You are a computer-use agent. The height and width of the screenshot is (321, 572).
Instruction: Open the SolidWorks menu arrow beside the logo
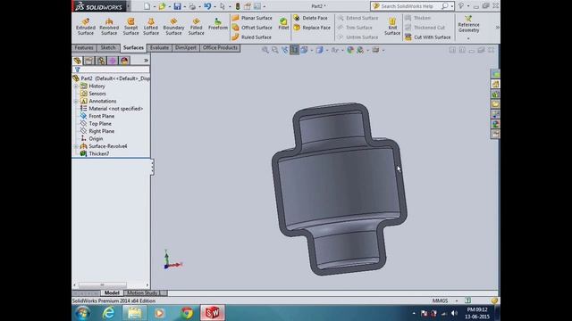pos(128,6)
